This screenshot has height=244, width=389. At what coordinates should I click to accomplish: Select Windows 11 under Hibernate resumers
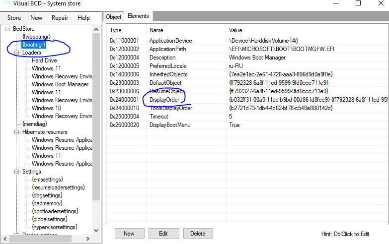point(46,156)
